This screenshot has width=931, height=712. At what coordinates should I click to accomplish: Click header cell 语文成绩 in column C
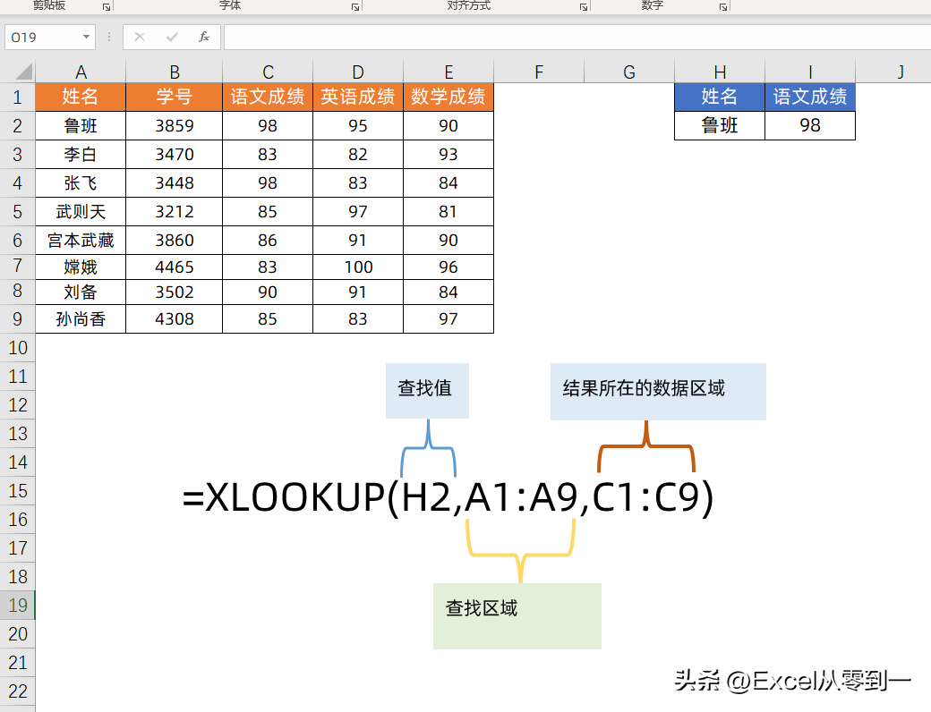pos(268,97)
